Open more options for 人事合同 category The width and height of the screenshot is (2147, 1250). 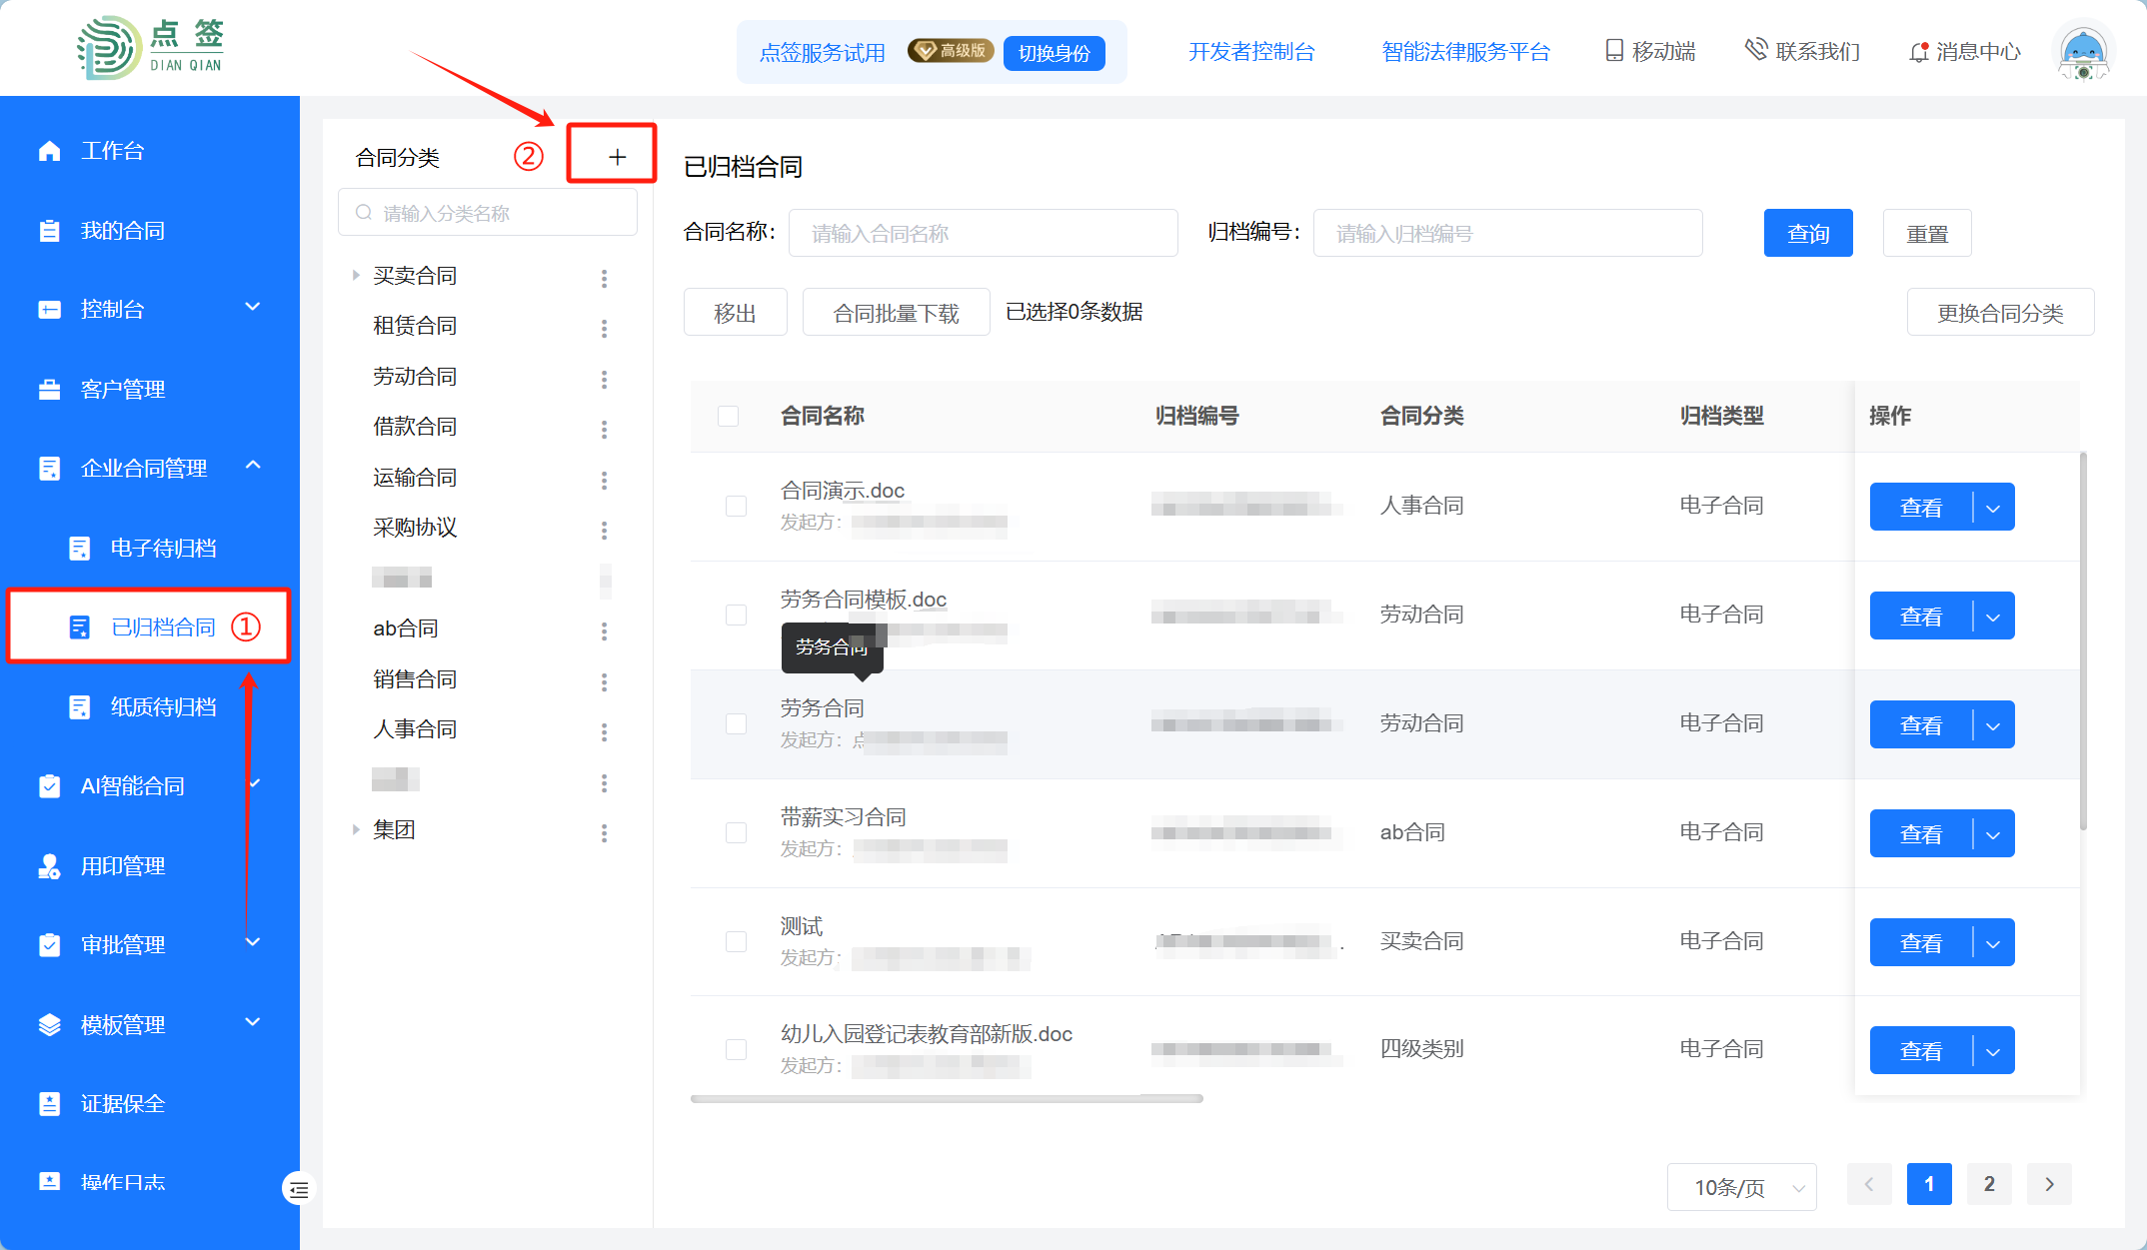(x=604, y=732)
